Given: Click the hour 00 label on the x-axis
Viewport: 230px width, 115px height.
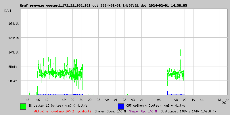Looking at the screenshot, I should pos(107,99).
